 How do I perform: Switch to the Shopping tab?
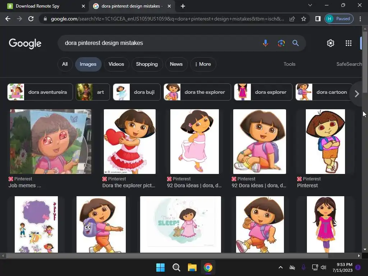pos(147,64)
